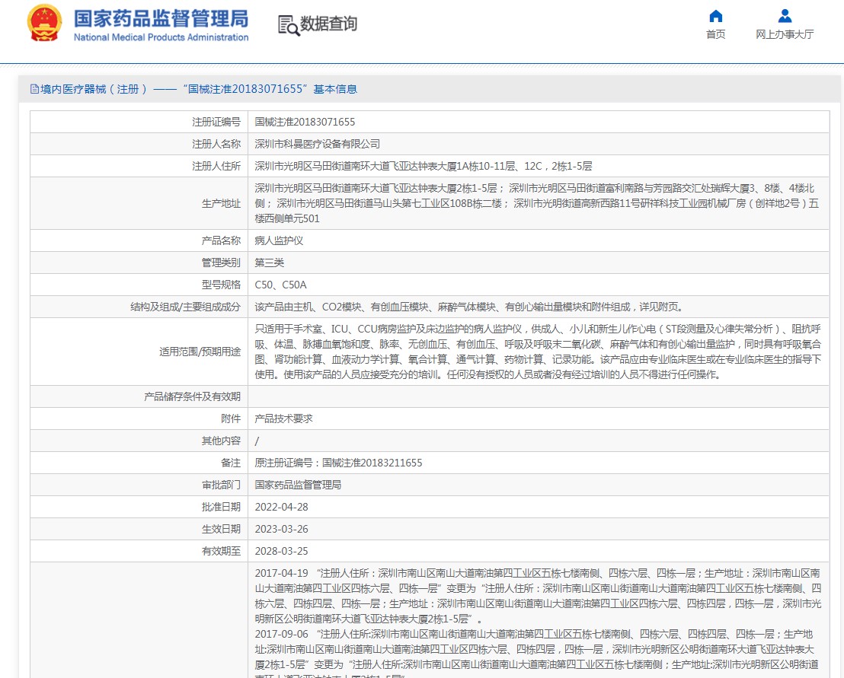Select 第三类 management class value
This screenshot has height=678, width=844.
269,263
